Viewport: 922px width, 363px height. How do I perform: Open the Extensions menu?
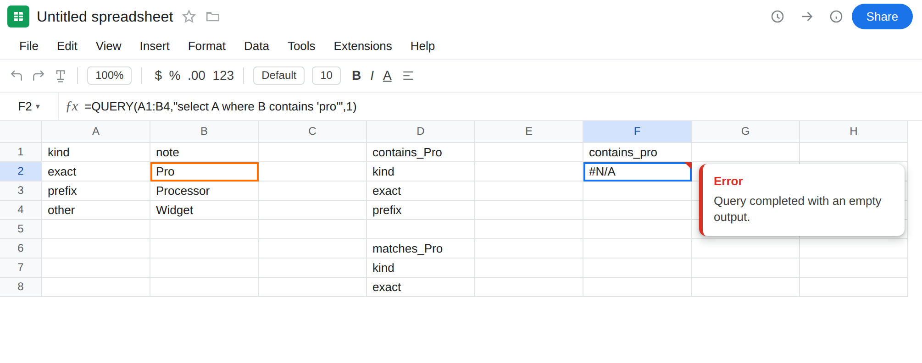[363, 46]
